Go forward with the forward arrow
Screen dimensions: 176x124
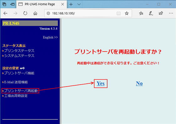(x=15, y=13)
